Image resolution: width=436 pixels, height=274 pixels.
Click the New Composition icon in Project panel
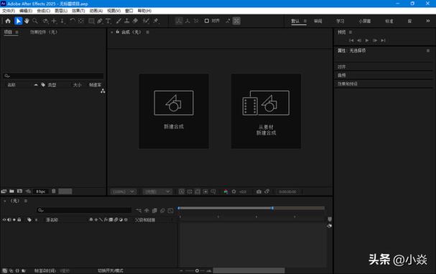pos(19,192)
